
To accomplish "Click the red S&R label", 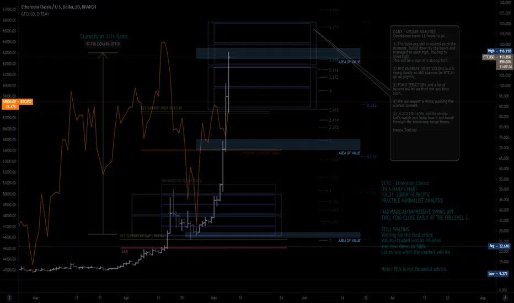I will pos(125,251).
